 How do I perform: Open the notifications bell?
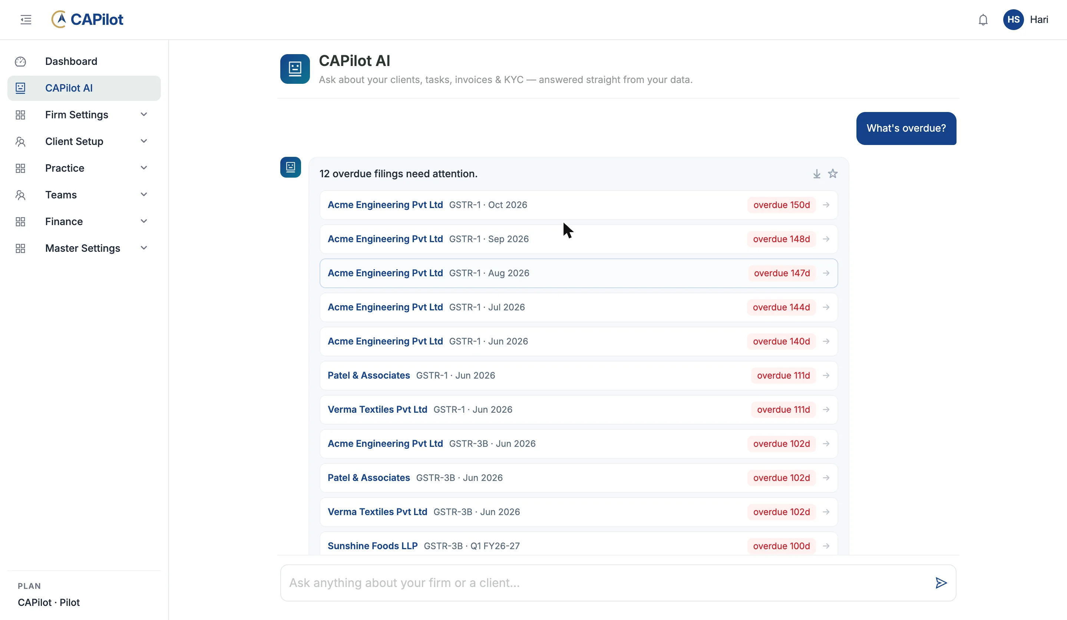click(x=983, y=20)
